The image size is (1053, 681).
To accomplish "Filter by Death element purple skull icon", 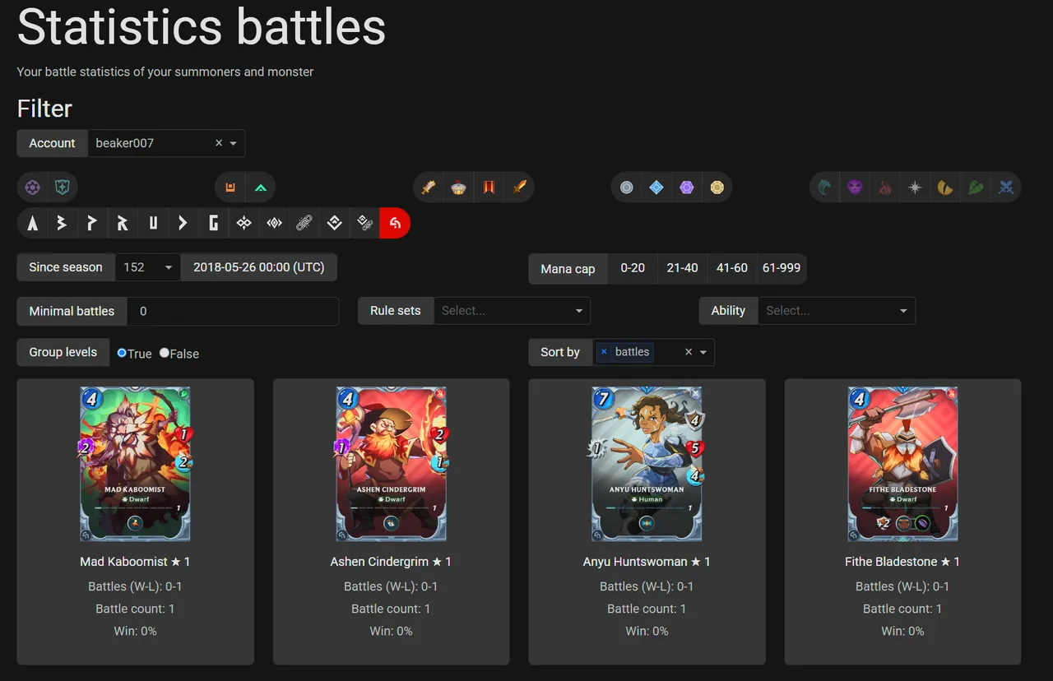I will (x=856, y=188).
